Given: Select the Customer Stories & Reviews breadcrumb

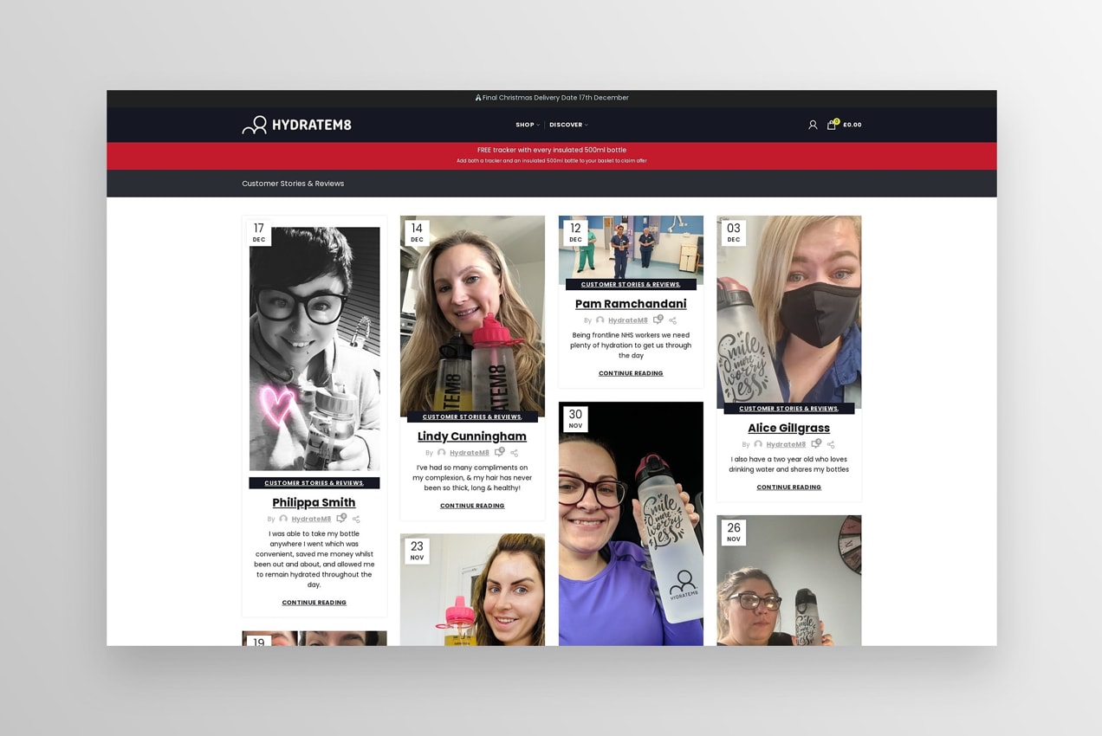Looking at the screenshot, I should point(293,184).
